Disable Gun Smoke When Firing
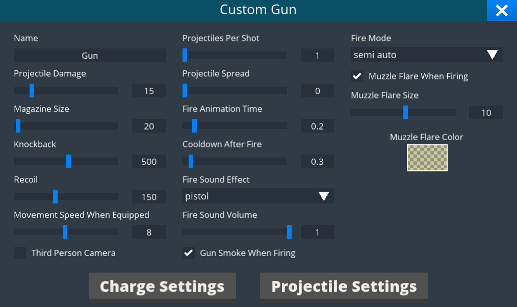517x307 pixels. (x=189, y=253)
